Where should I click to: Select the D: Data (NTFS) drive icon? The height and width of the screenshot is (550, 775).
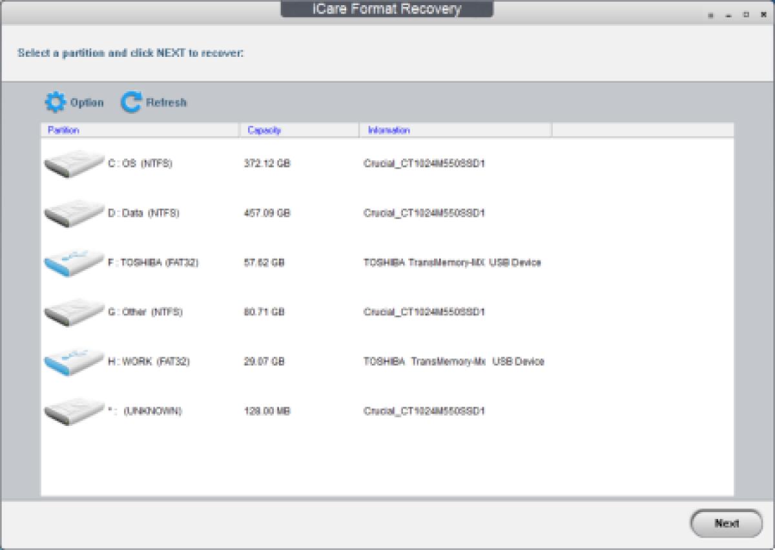pyautogui.click(x=73, y=213)
